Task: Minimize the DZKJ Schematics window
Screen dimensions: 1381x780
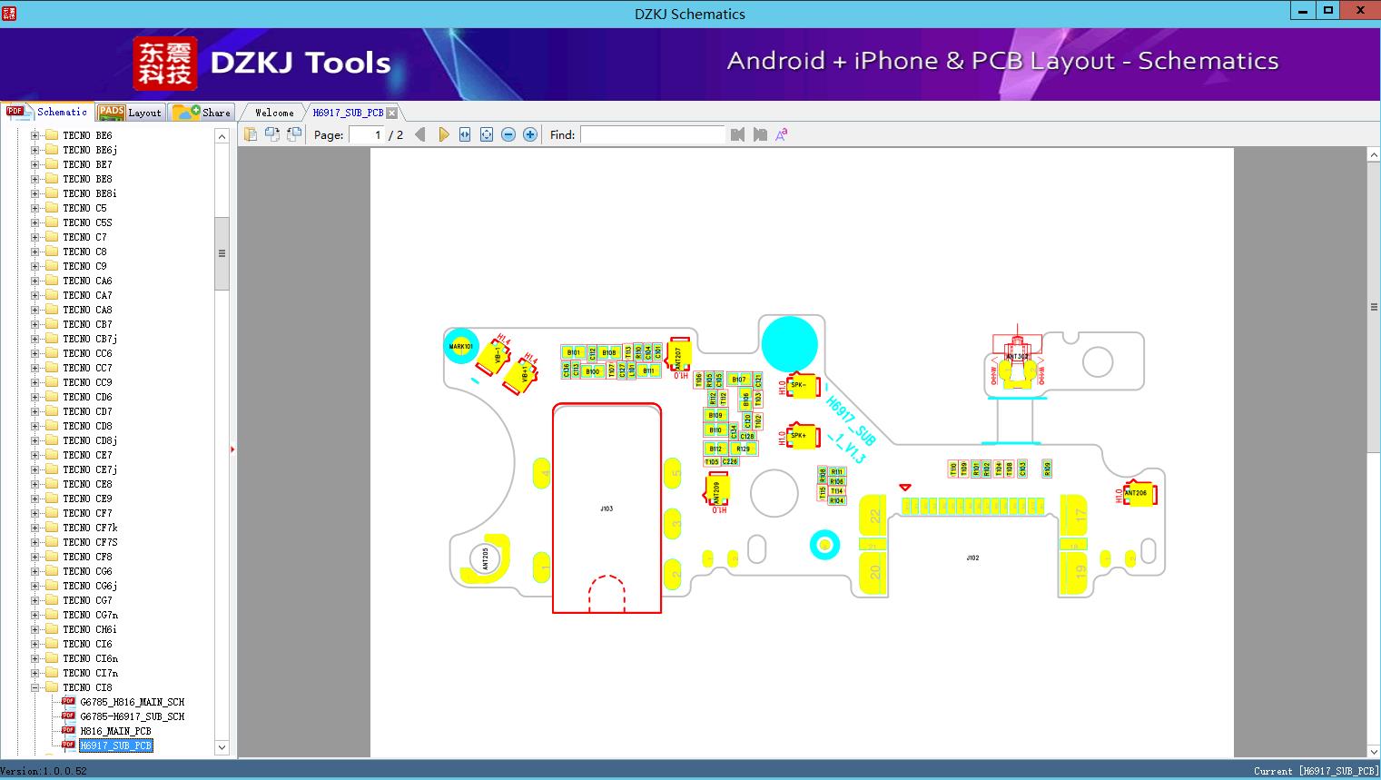Action: pos(1303,11)
